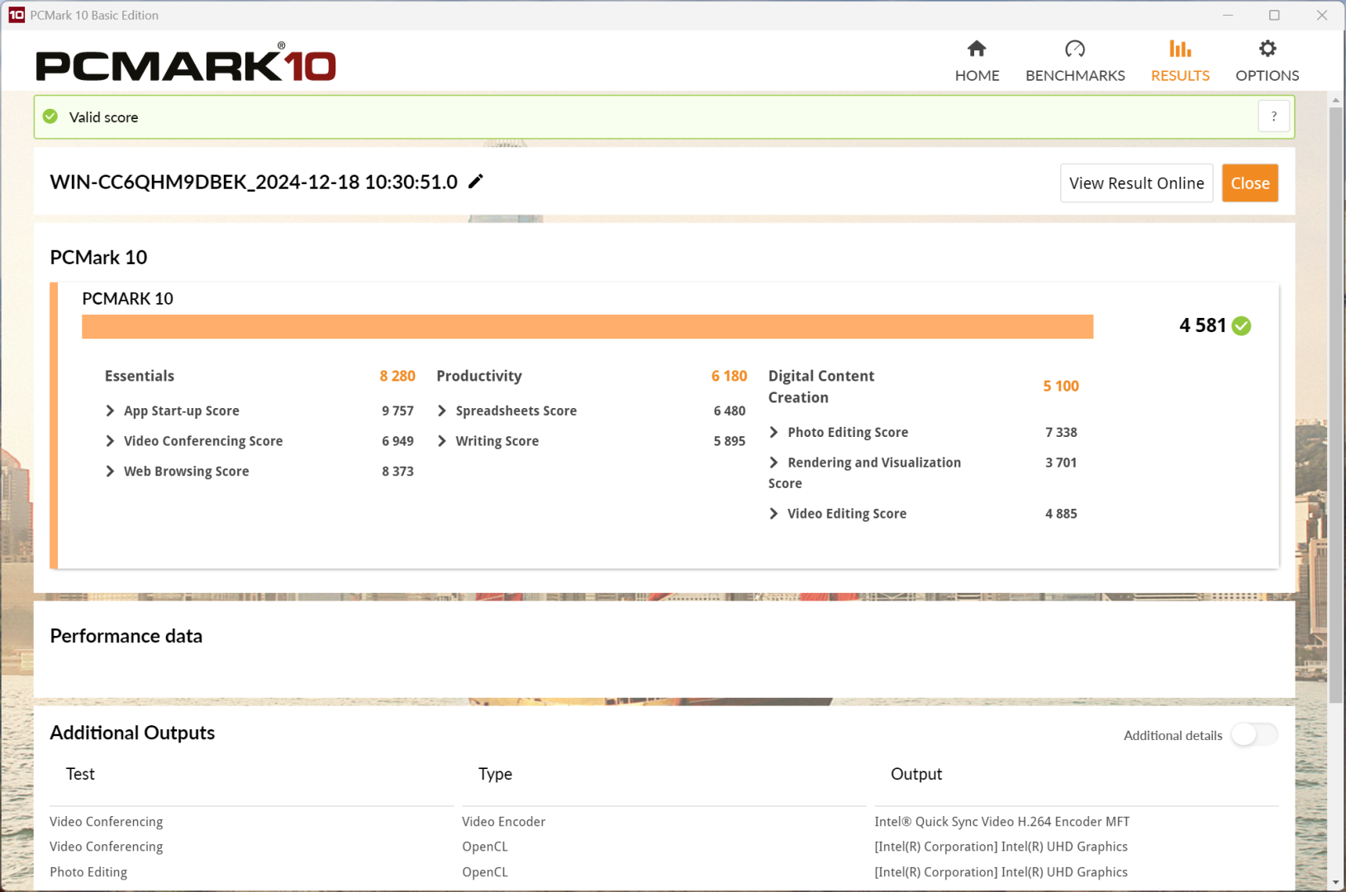Click the vertical scrollbar thumb
The image size is (1346, 892).
pyautogui.click(x=1335, y=405)
